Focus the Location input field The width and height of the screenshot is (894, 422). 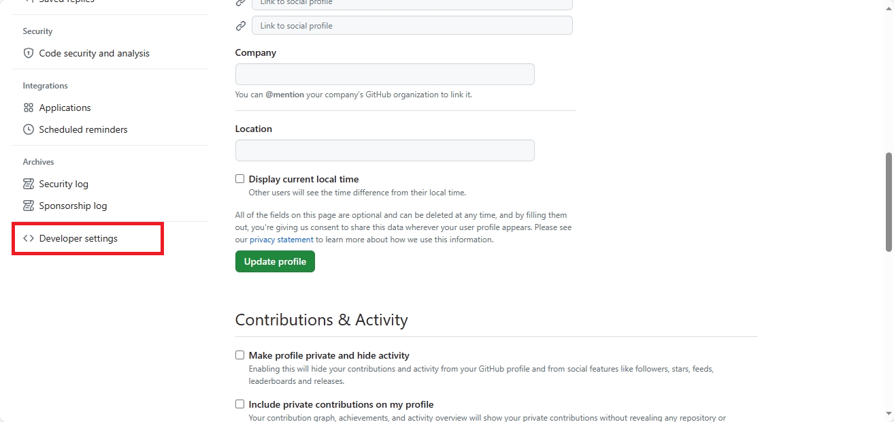pyautogui.click(x=384, y=150)
